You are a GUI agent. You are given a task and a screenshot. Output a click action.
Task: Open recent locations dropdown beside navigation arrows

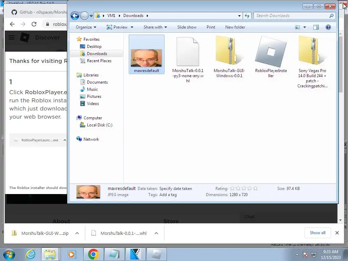tap(91, 16)
